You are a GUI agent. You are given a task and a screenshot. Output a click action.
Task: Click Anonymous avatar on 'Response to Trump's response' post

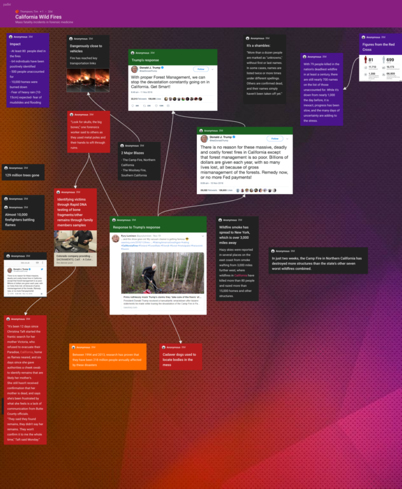[114, 220]
